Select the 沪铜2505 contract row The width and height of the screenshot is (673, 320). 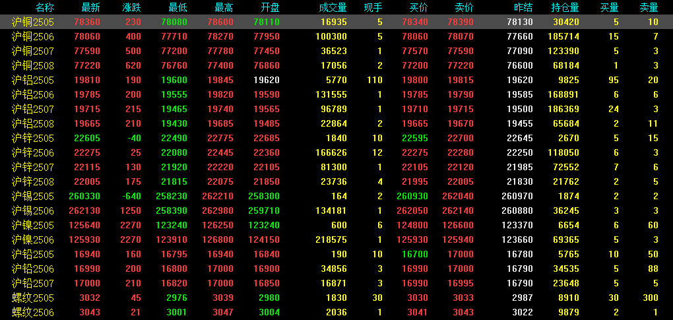(x=336, y=22)
